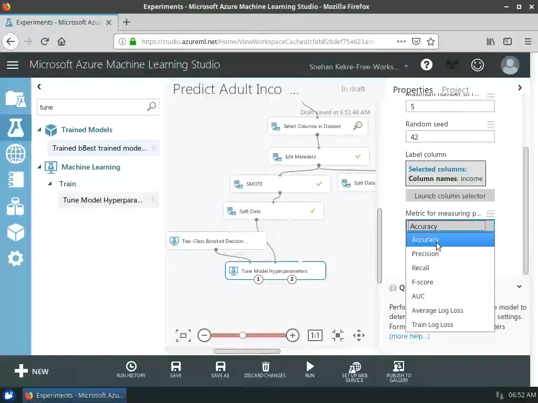Open the hamburger navigation menu

click(13, 65)
